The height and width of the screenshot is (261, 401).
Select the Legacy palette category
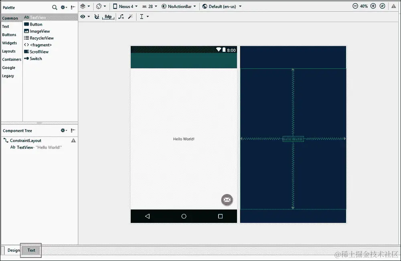[x=8, y=76]
